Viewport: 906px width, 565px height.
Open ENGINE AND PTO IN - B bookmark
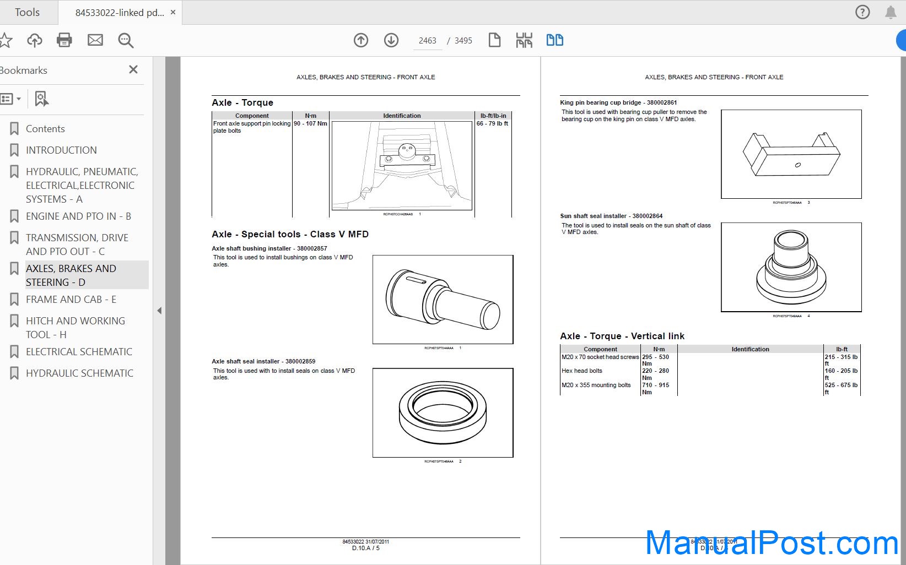pos(78,216)
